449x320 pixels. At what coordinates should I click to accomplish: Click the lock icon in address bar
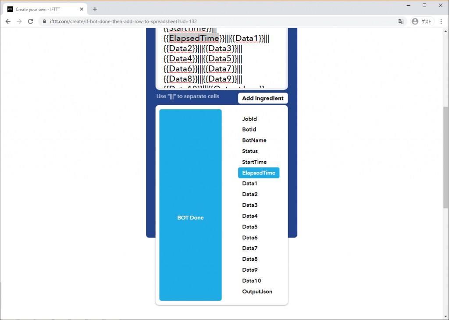pyautogui.click(x=44, y=21)
